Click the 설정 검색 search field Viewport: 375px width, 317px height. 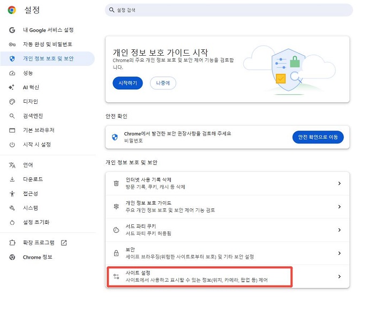pyautogui.click(x=229, y=10)
